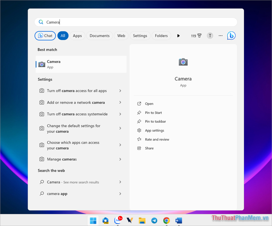
Task: Click inside the Camera search text field
Action: click(136, 22)
